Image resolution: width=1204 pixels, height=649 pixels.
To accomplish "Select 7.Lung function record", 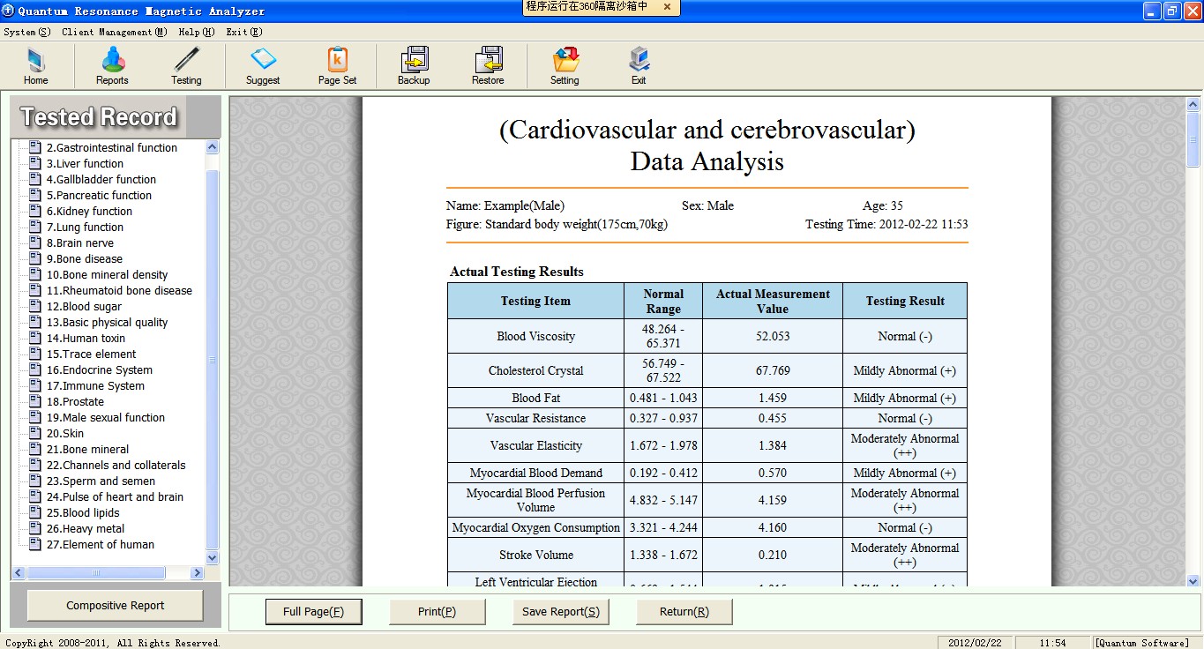I will 85,227.
